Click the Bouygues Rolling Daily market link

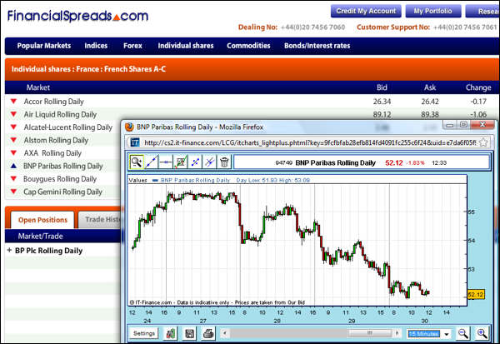[x=60, y=179]
